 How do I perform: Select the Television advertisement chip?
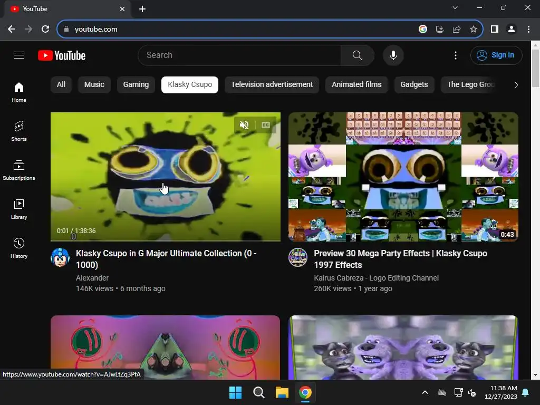pyautogui.click(x=272, y=85)
